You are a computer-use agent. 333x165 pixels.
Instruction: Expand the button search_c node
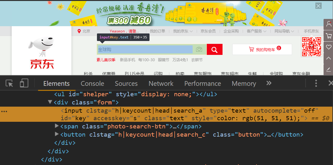tap(57, 134)
